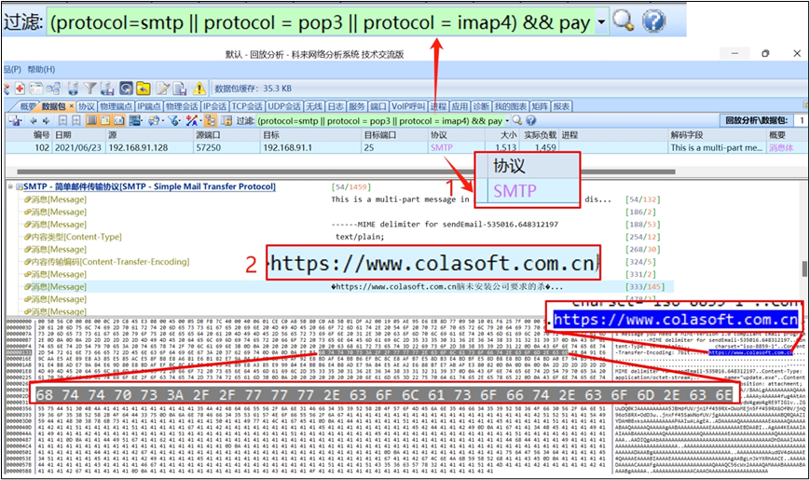
Task: Click the small funnel display-filter icon
Action: pos(173,120)
